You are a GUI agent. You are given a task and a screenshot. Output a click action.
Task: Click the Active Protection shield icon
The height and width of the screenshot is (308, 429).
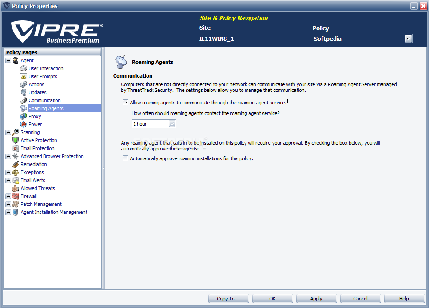pyautogui.click(x=16, y=140)
